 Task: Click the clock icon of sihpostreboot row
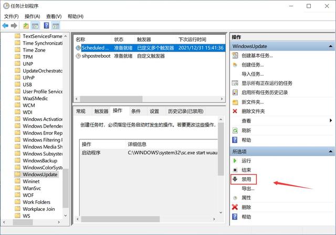coord(78,56)
